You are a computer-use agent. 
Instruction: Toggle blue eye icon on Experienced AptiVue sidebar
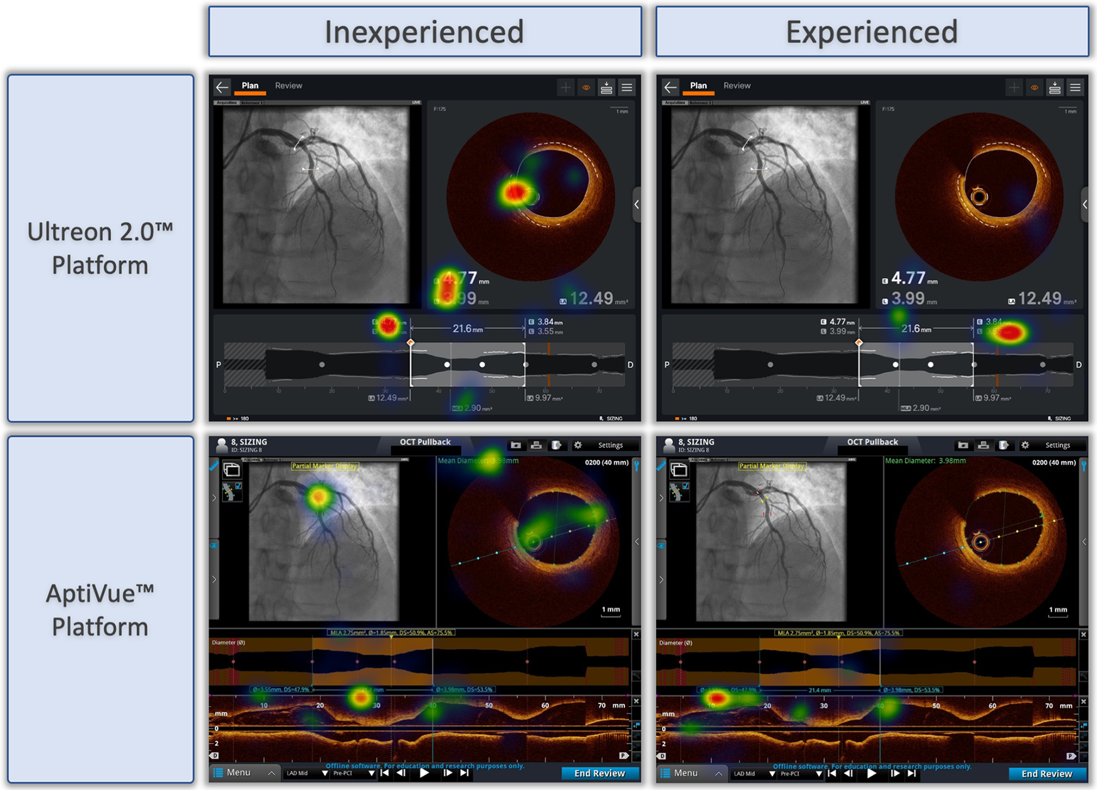point(661,545)
